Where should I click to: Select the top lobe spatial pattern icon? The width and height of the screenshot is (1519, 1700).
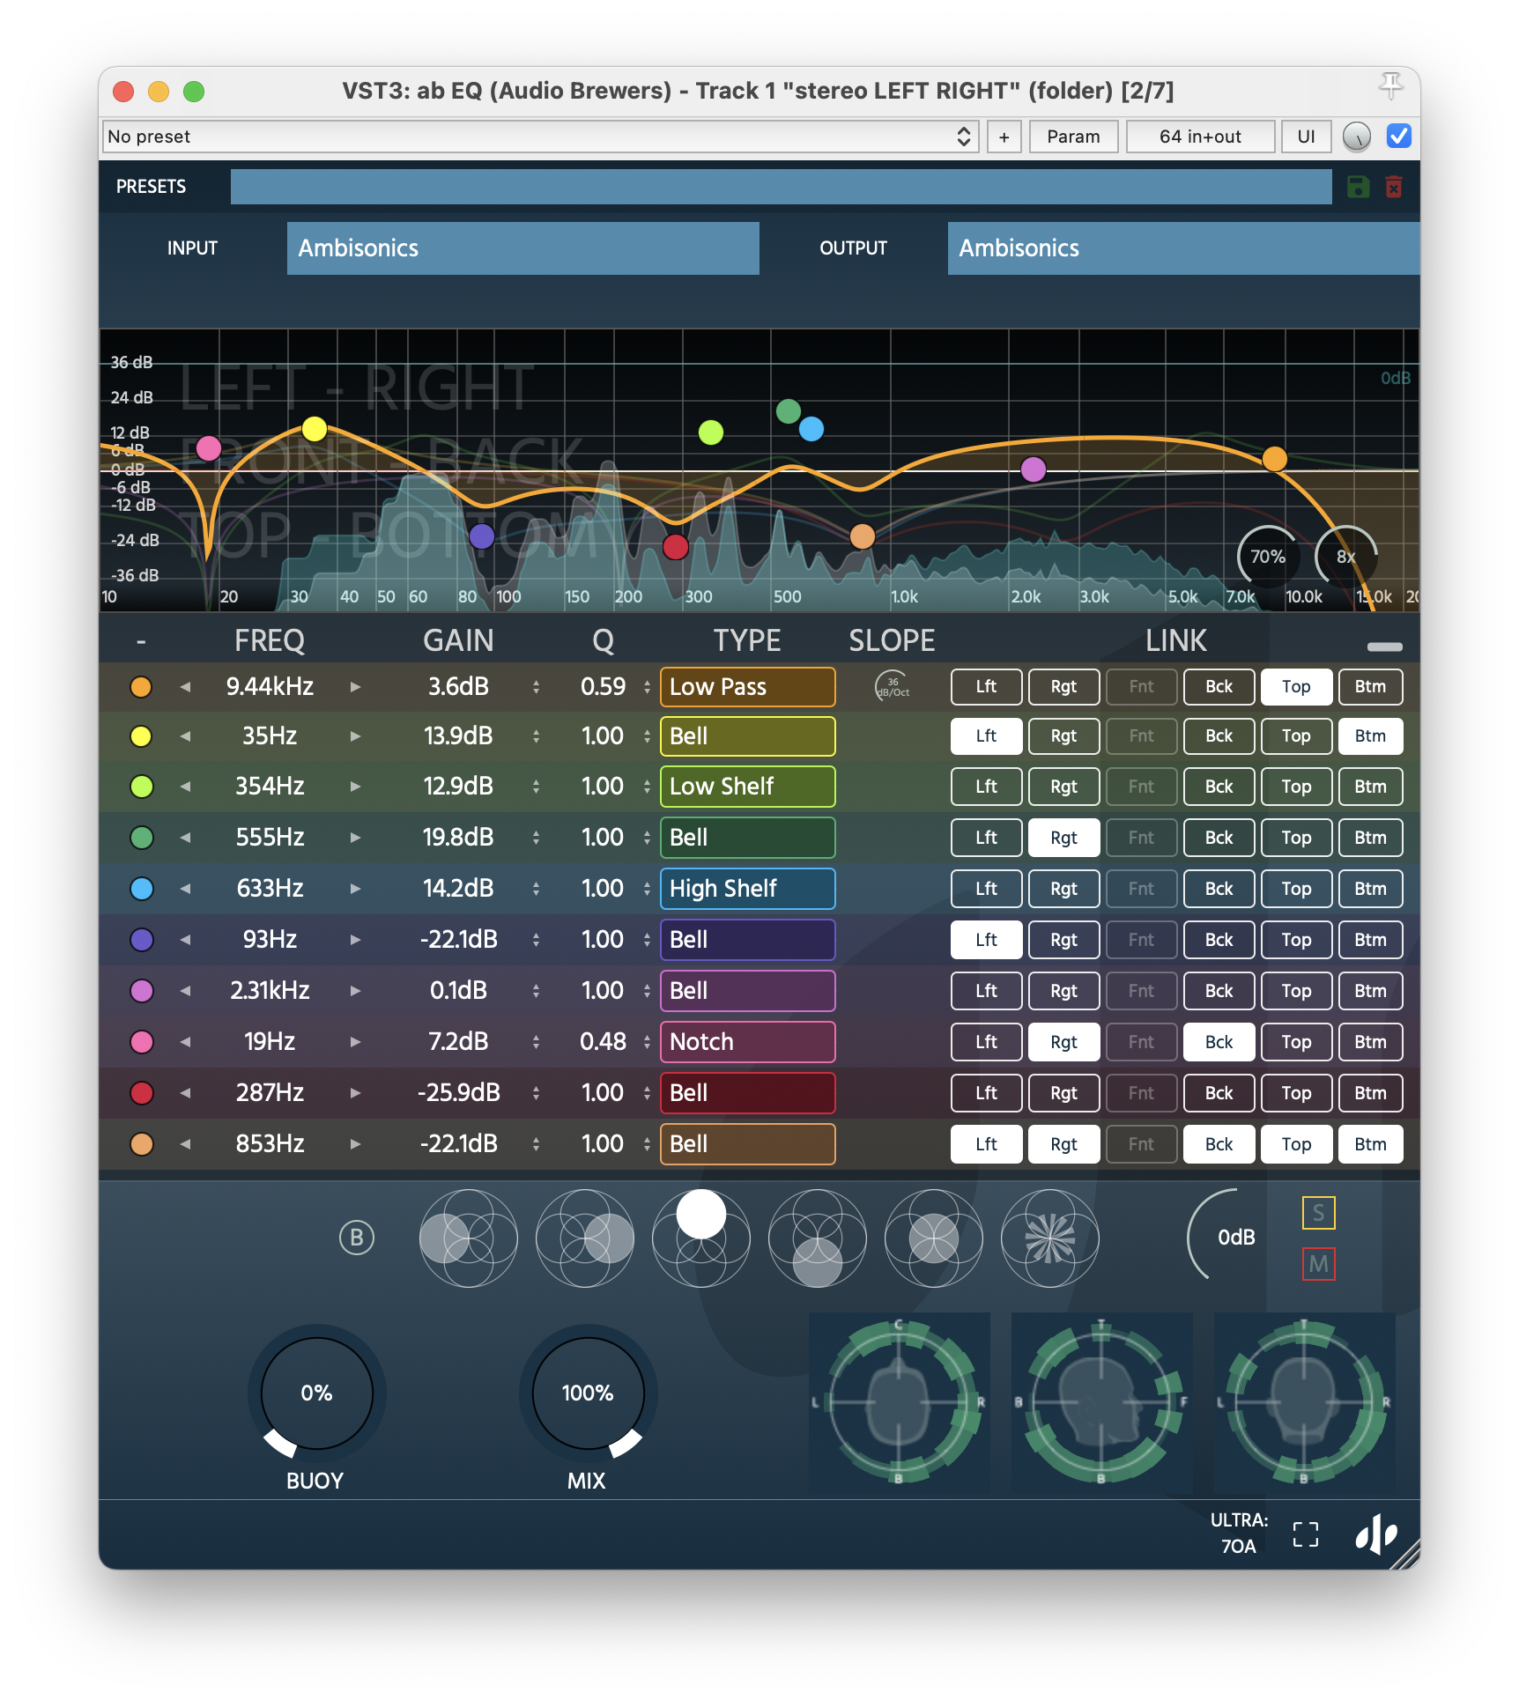coord(700,1238)
